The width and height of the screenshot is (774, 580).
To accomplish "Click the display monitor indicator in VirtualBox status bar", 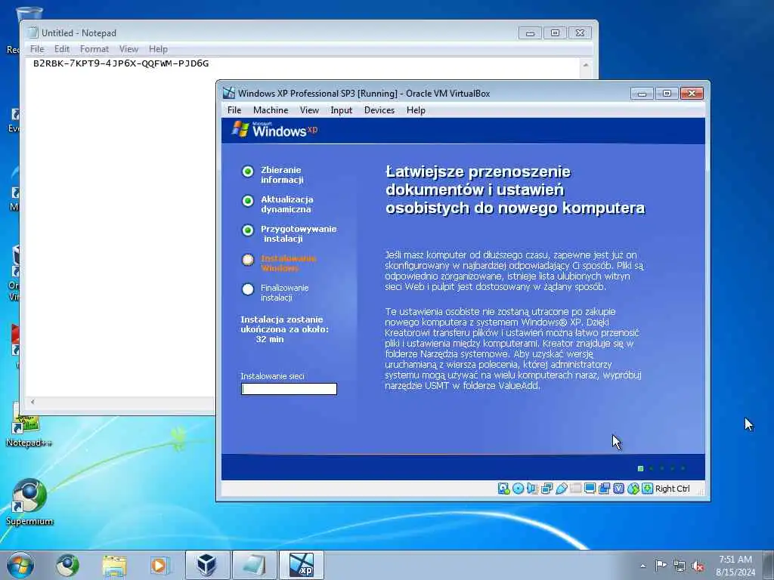I will 590,489.
